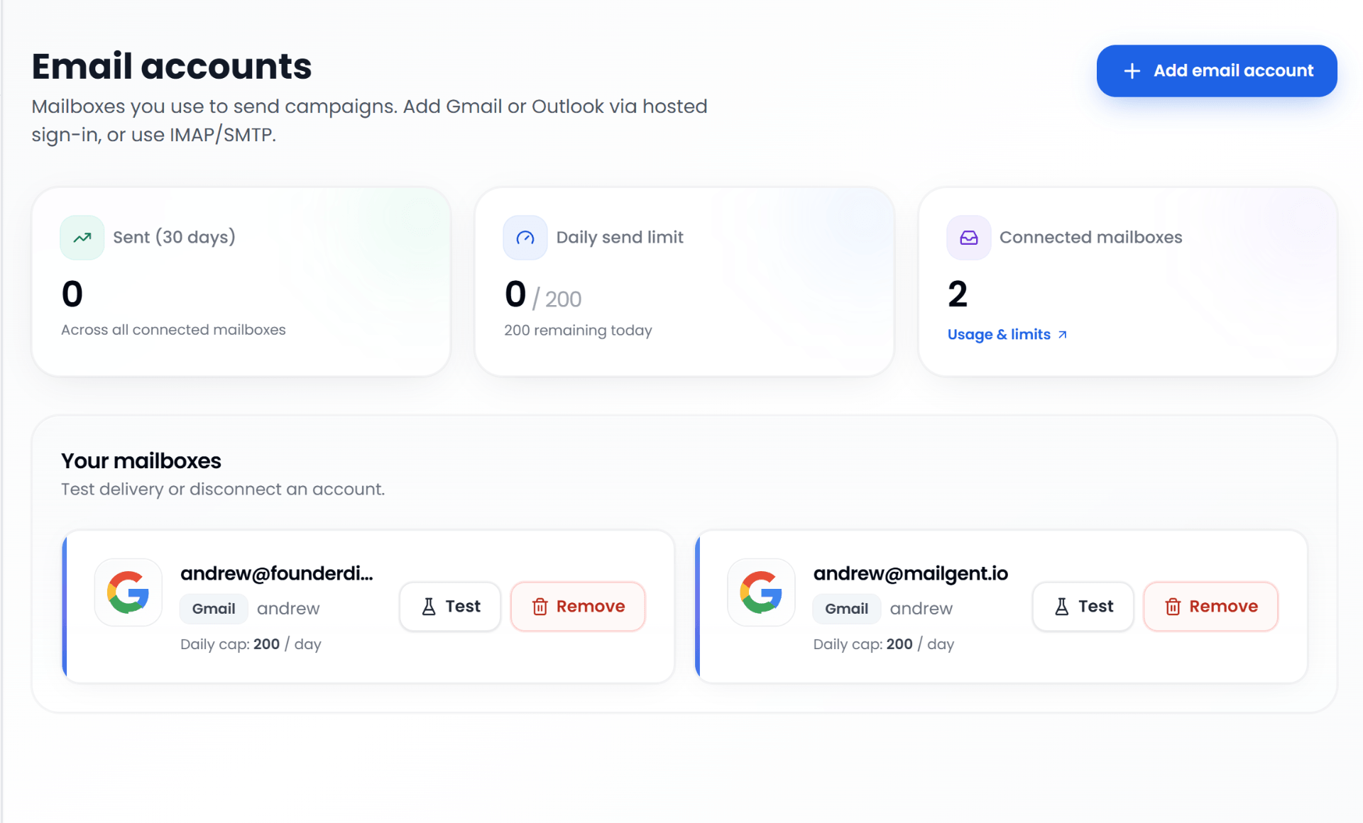Click the gauge icon beside Daily send limit
1363x823 pixels.
[x=525, y=238]
